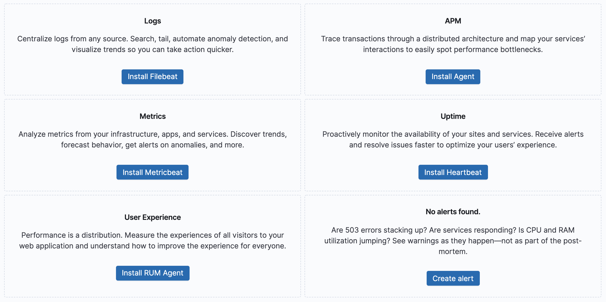Image resolution: width=606 pixels, height=302 pixels.
Task: Click the "forecast behavior, get alerts on anomalies" line
Action: coord(153,145)
